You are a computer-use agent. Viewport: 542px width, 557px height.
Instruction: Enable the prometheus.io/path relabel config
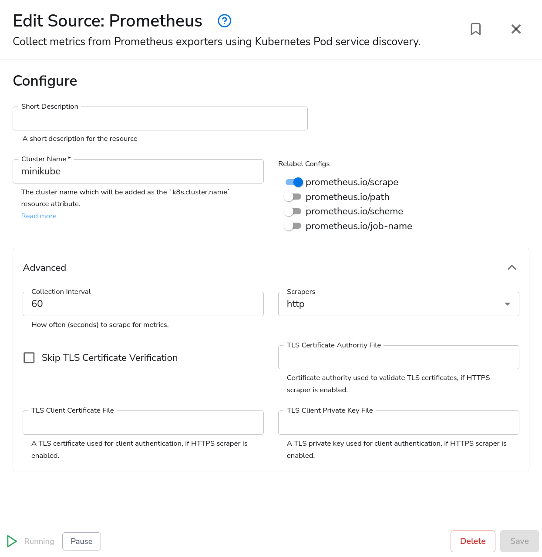click(293, 197)
